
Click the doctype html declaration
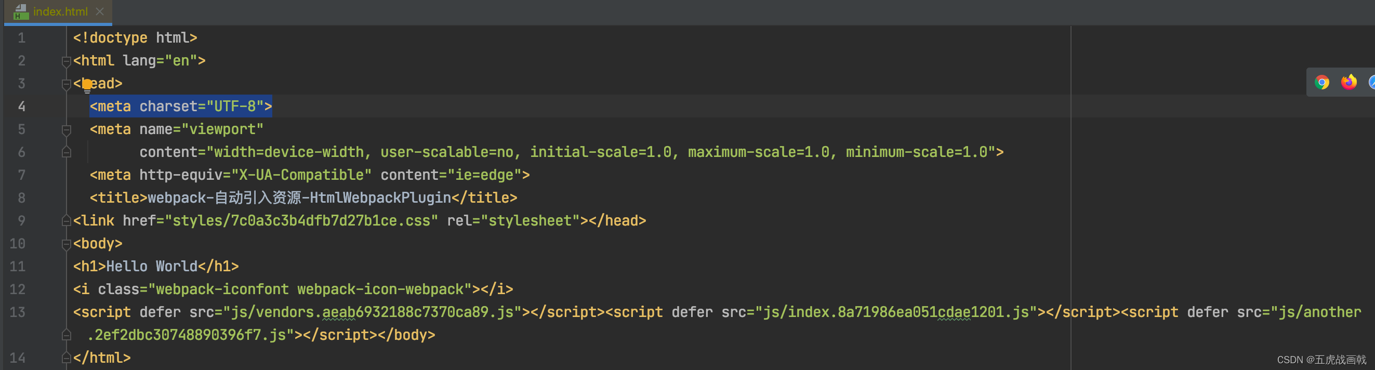pyautogui.click(x=135, y=38)
